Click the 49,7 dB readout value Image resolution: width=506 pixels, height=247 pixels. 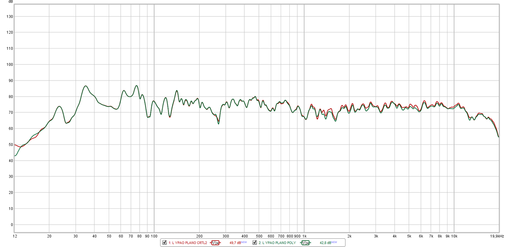(235, 243)
